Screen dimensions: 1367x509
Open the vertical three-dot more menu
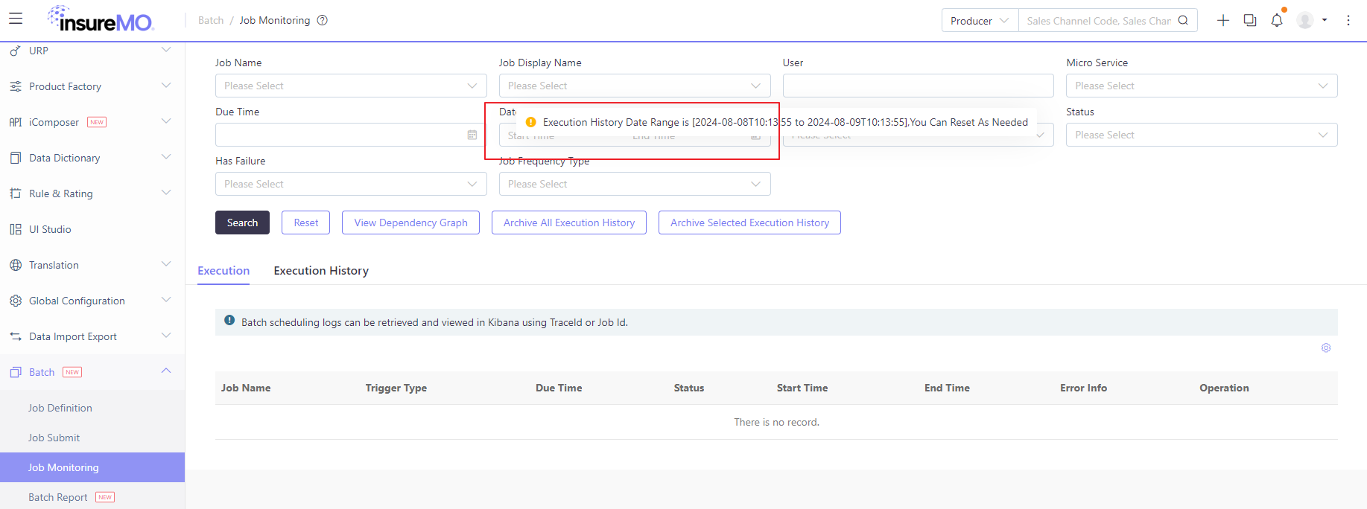[1348, 20]
